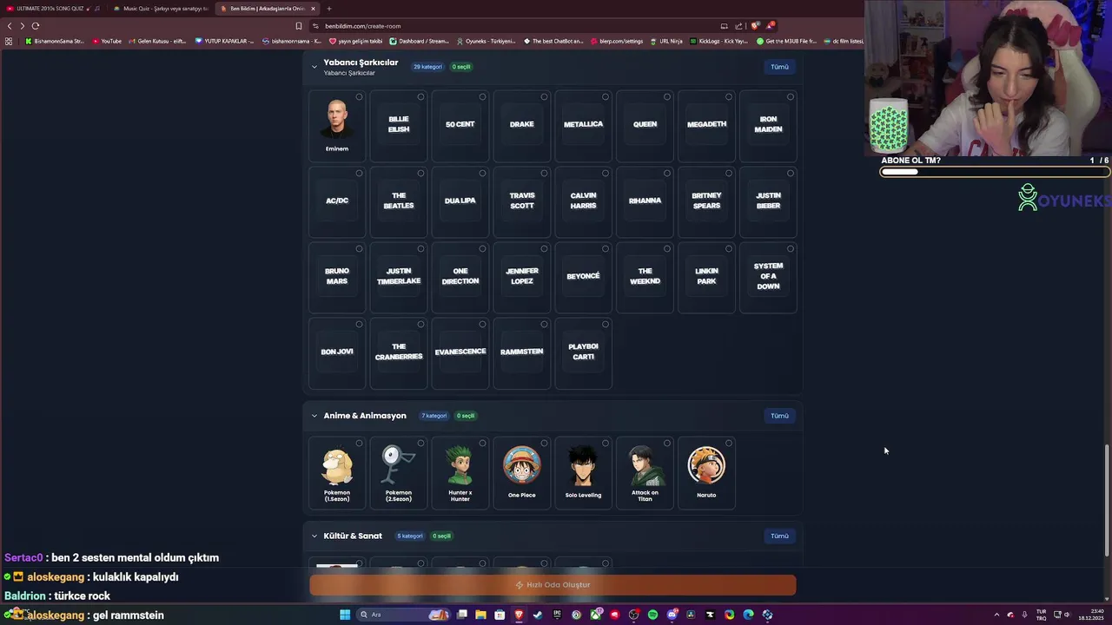This screenshot has width=1112, height=625.
Task: Choose the Solo Leveling category icon
Action: pyautogui.click(x=583, y=466)
